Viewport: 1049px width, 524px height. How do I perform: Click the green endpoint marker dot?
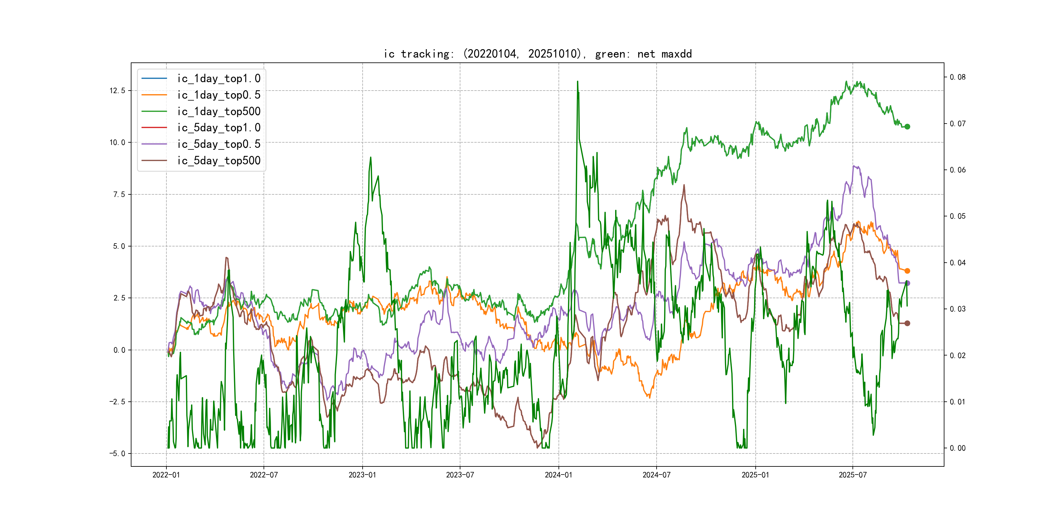click(x=907, y=126)
